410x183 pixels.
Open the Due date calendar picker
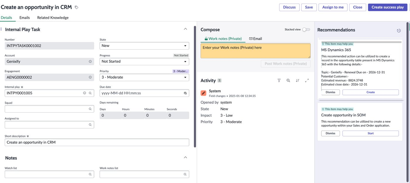185,93
